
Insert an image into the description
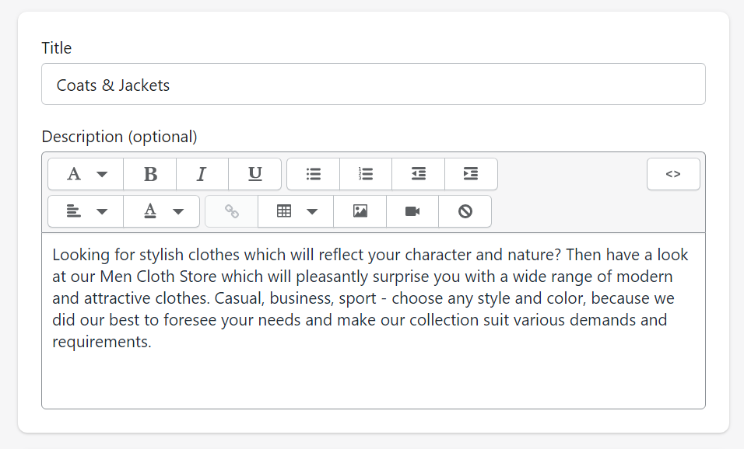360,211
